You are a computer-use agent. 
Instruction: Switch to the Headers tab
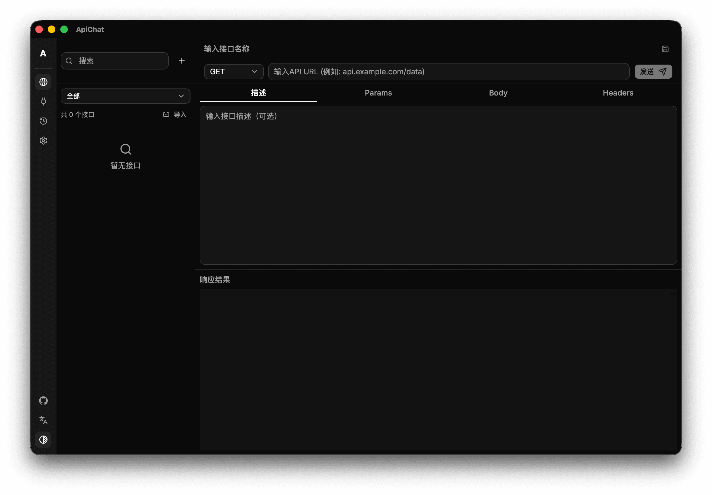pos(618,93)
